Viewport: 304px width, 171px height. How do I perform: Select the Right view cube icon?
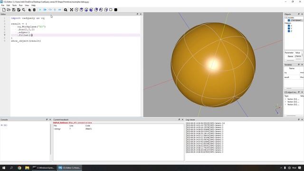(106, 9)
